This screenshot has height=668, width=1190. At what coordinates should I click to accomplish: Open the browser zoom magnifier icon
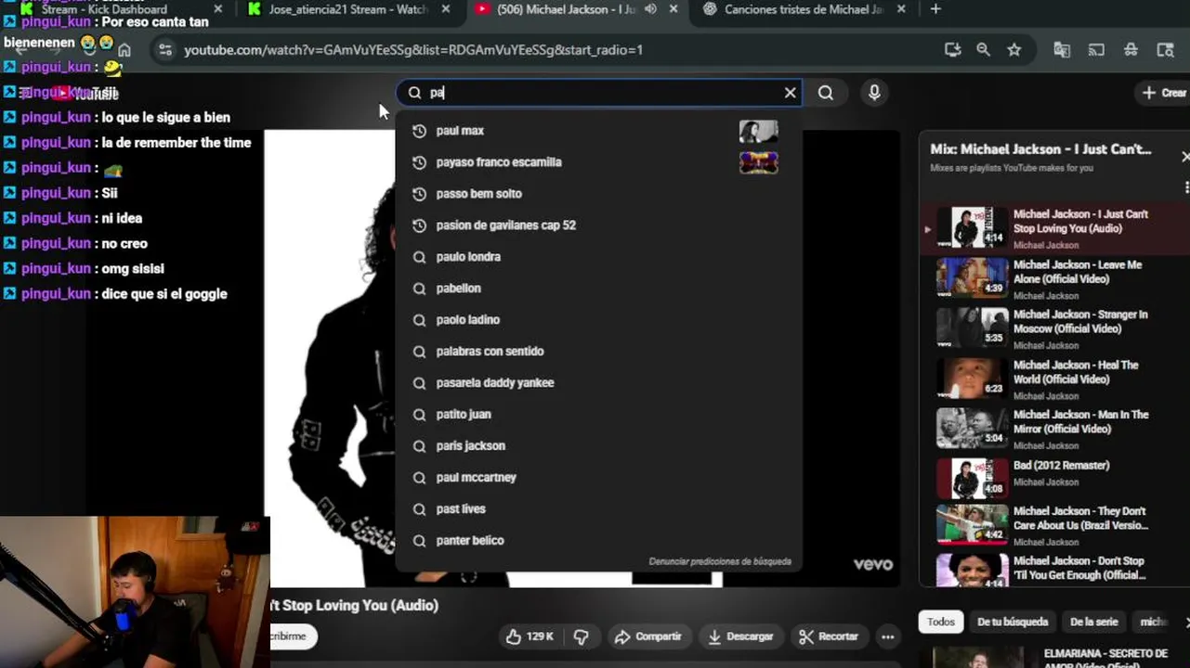(x=983, y=50)
